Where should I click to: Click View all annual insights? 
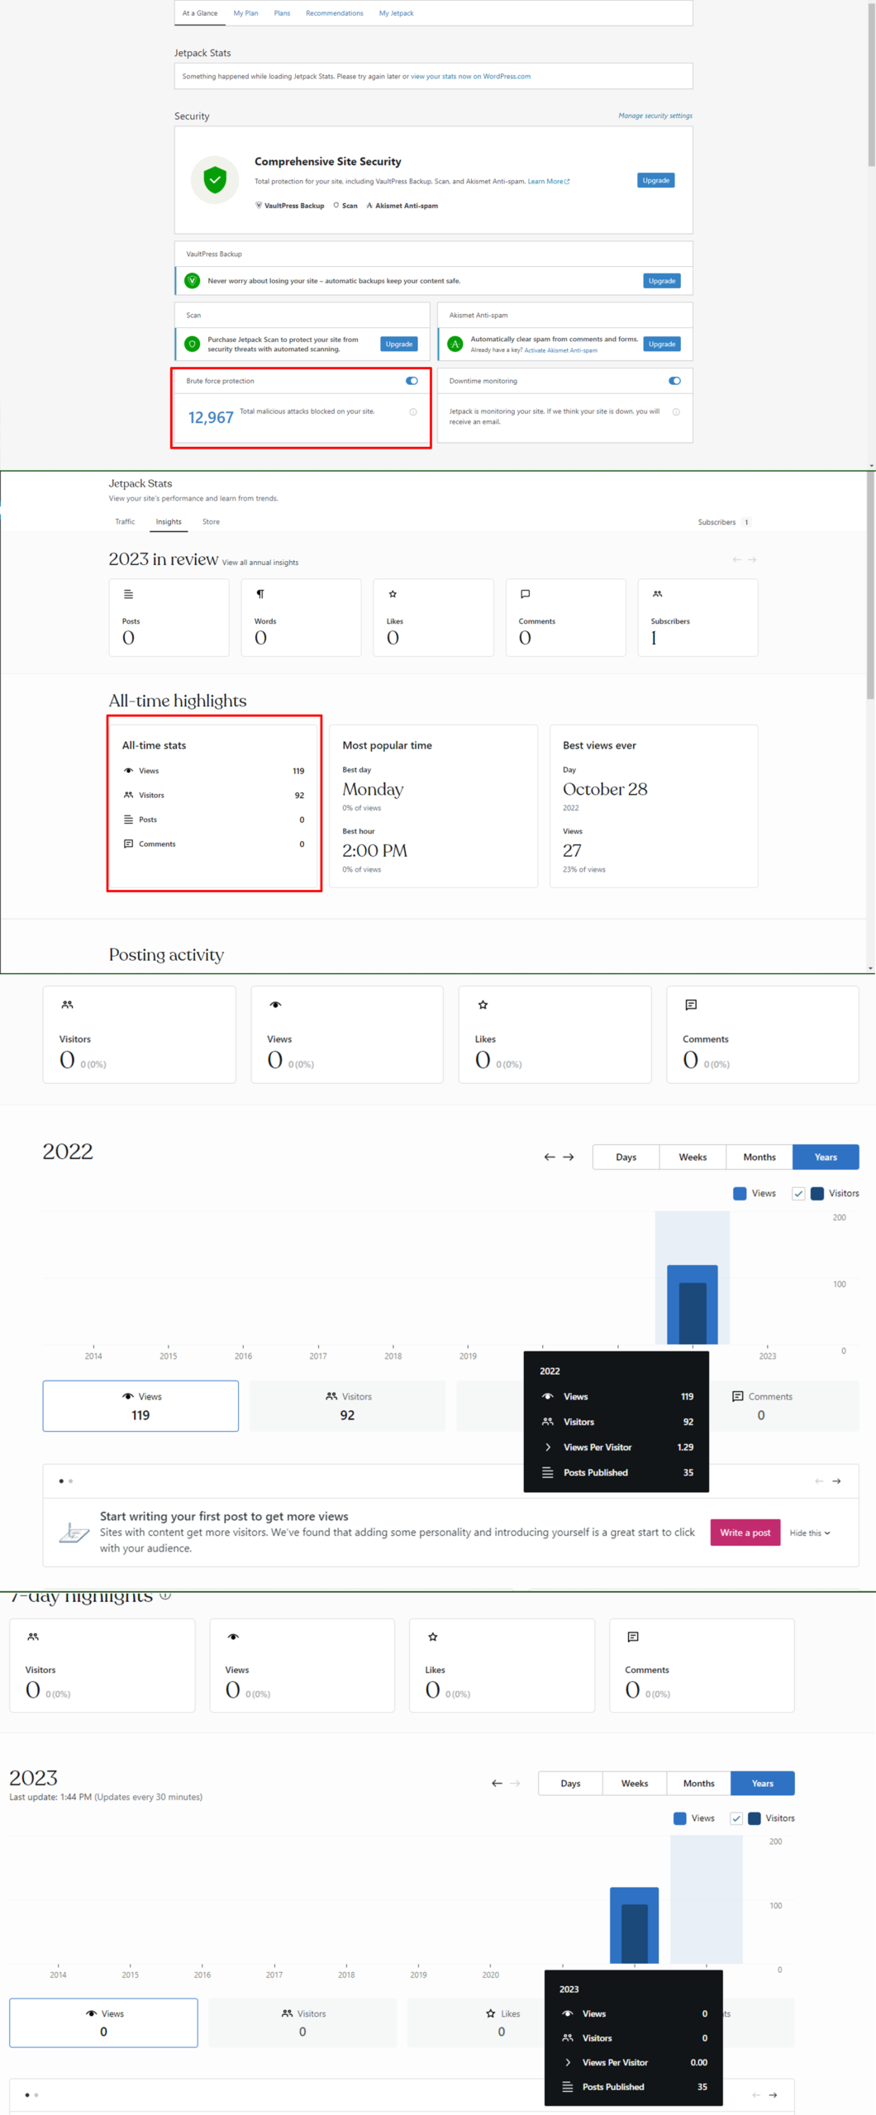click(260, 563)
